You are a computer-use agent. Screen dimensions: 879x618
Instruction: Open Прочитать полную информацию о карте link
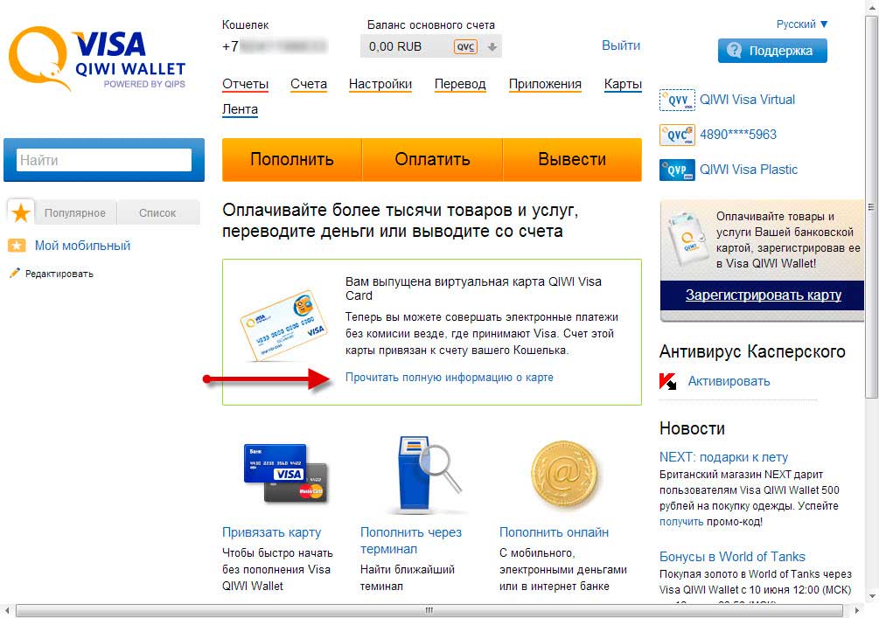[x=449, y=378]
